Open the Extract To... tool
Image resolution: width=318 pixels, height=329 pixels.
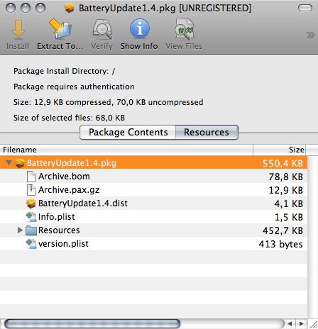click(60, 29)
